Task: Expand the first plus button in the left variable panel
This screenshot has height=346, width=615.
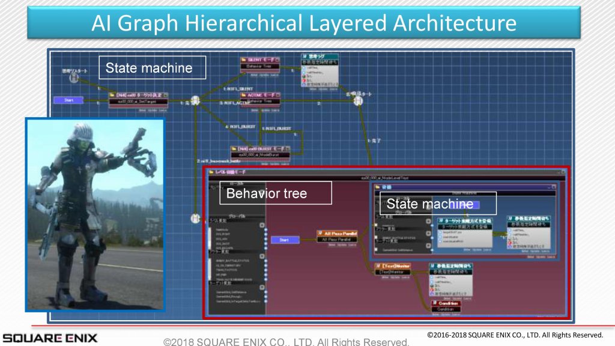Action: pyautogui.click(x=262, y=226)
